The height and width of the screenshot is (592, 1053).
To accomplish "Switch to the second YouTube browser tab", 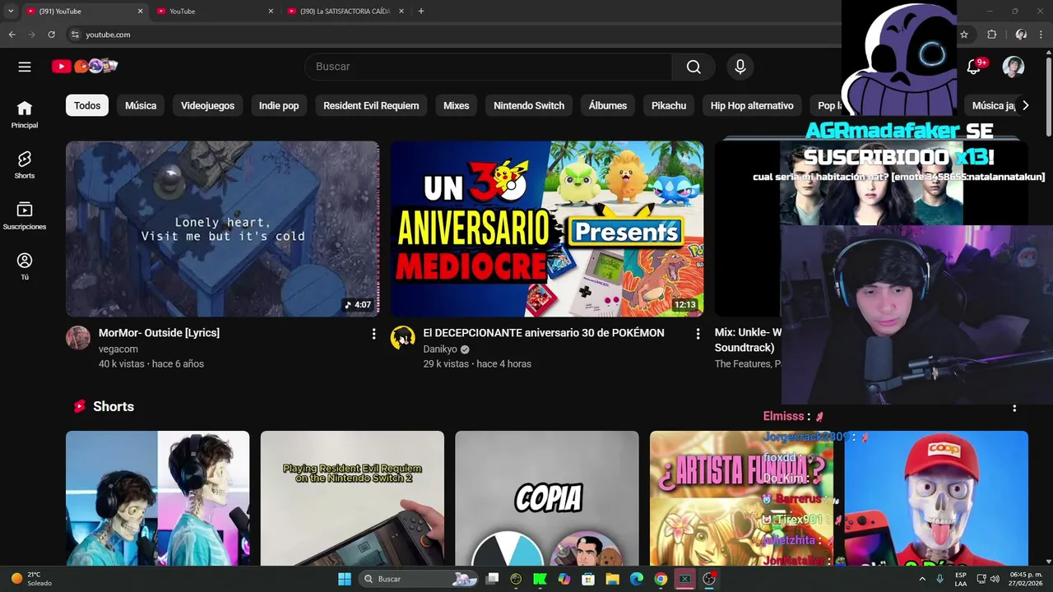I will click(216, 12).
